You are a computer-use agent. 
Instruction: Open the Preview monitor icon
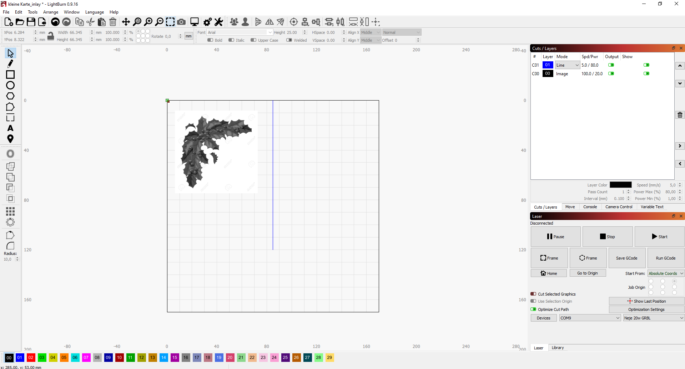[195, 22]
